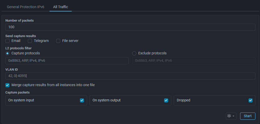Screen dimensions: 260x124
Task: Choose the Exclude protocols radio button
Action: 134,53
